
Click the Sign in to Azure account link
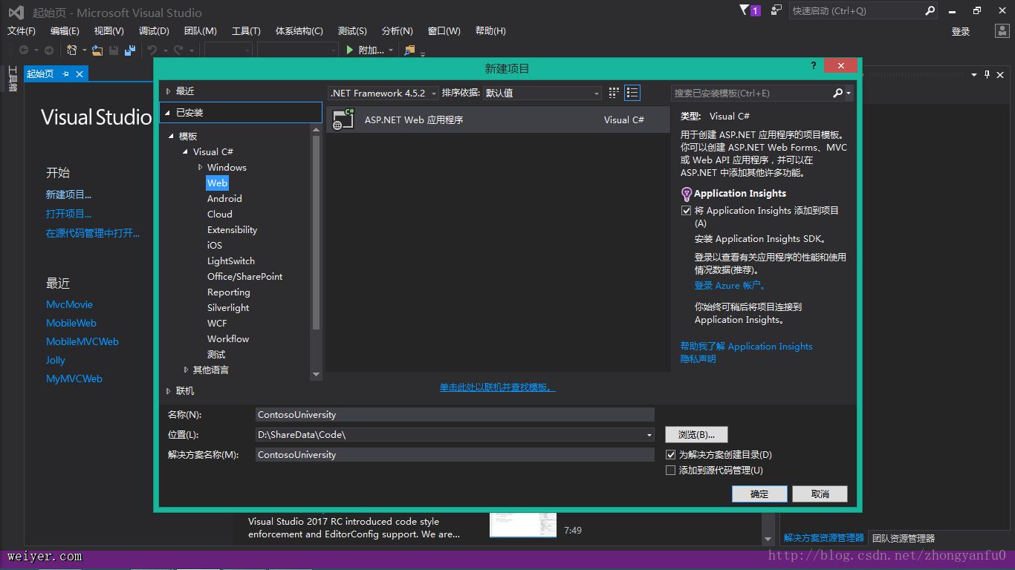730,286
